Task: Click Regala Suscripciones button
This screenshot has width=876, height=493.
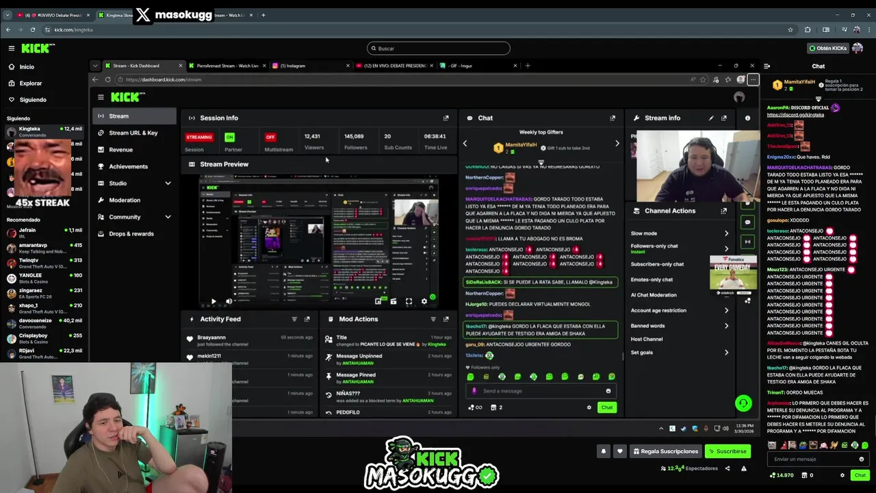Action: pyautogui.click(x=665, y=451)
